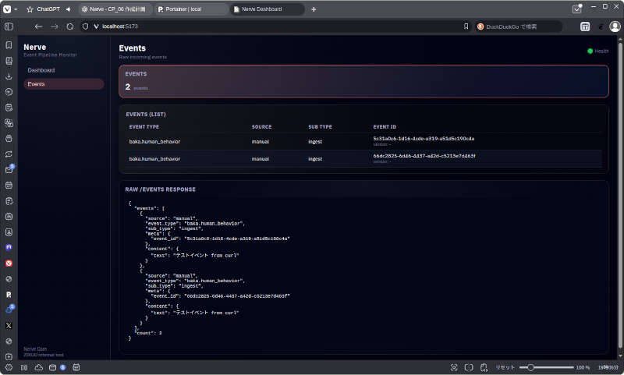This screenshot has height=375, width=624.
Task: Click the user profile avatar icon
Action: 615,27
